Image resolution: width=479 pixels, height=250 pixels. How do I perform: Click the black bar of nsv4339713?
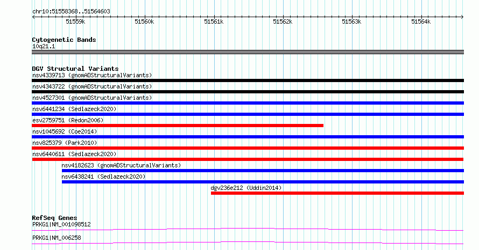coord(248,80)
